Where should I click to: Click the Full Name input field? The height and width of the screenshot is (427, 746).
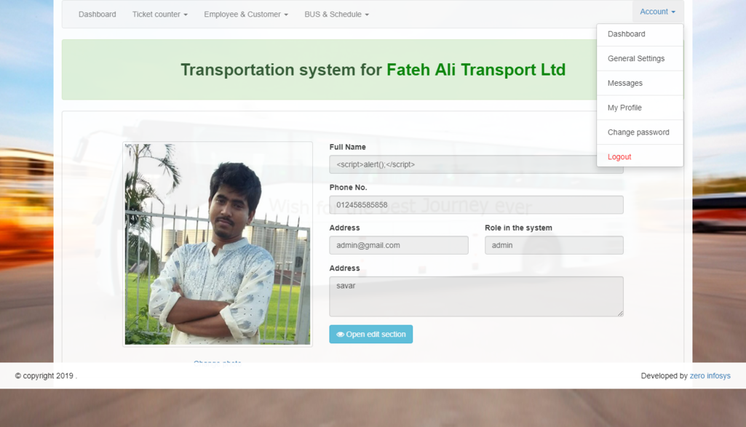tap(459, 165)
